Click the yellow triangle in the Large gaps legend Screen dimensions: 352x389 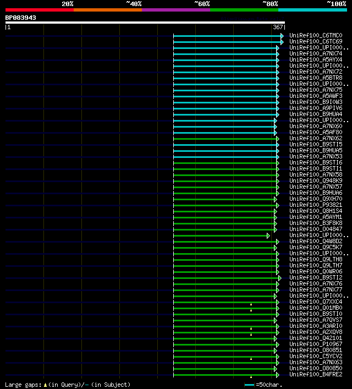coord(45,385)
